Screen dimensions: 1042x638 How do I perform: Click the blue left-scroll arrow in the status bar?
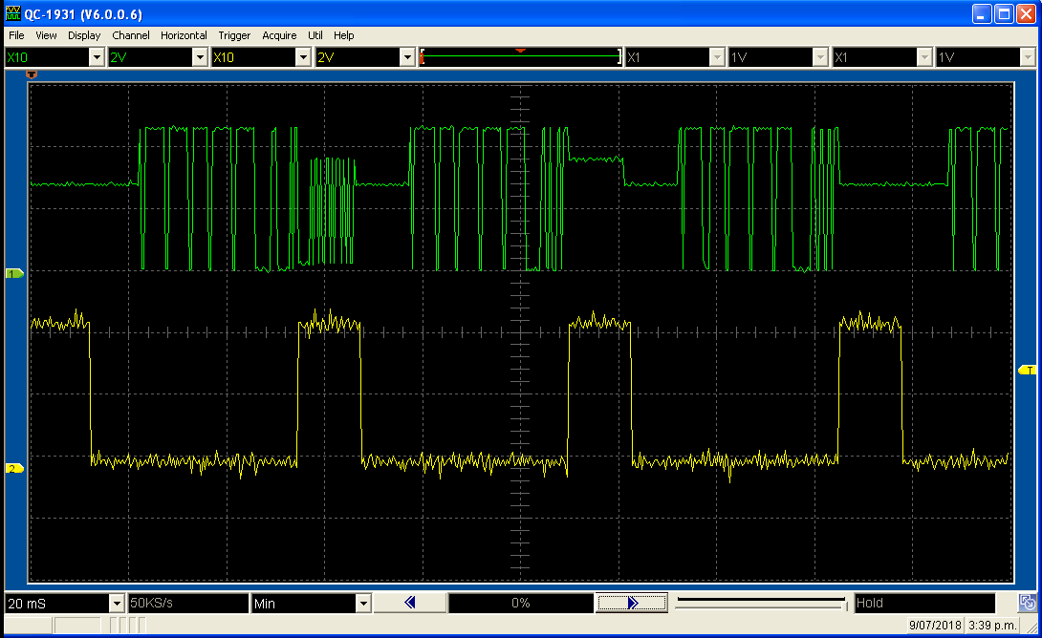pos(409,603)
